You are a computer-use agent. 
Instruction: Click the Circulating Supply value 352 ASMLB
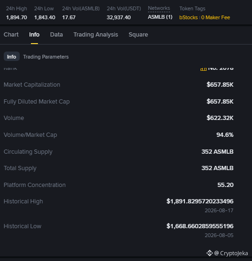[x=217, y=152]
